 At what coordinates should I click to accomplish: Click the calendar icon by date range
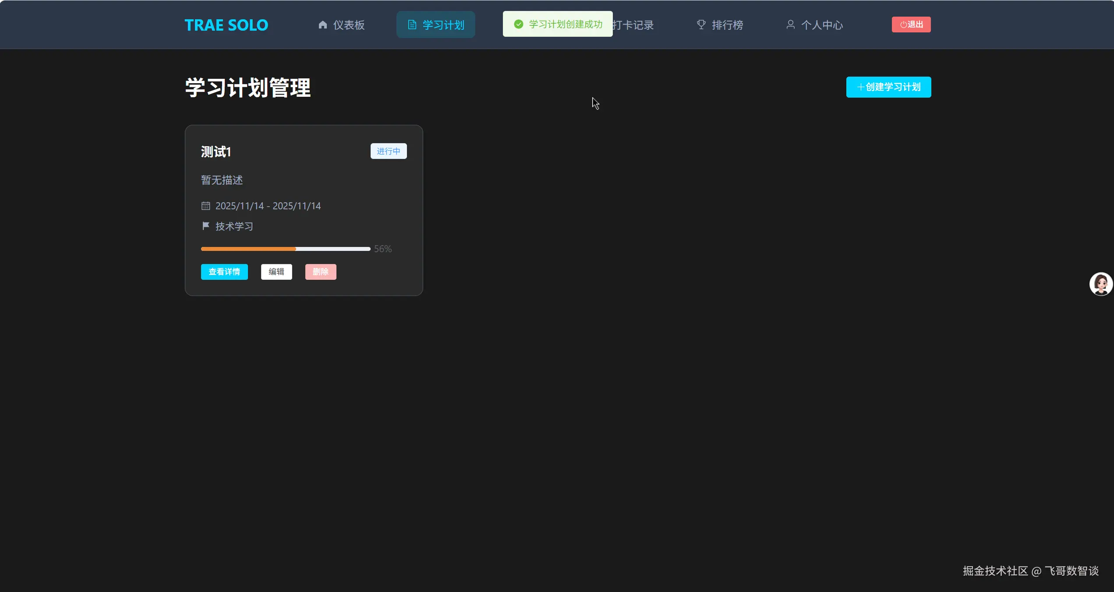[x=205, y=206]
